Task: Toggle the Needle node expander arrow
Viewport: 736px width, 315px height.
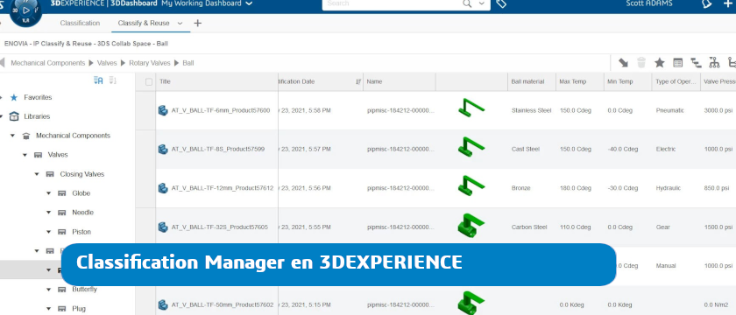Action: [48, 213]
